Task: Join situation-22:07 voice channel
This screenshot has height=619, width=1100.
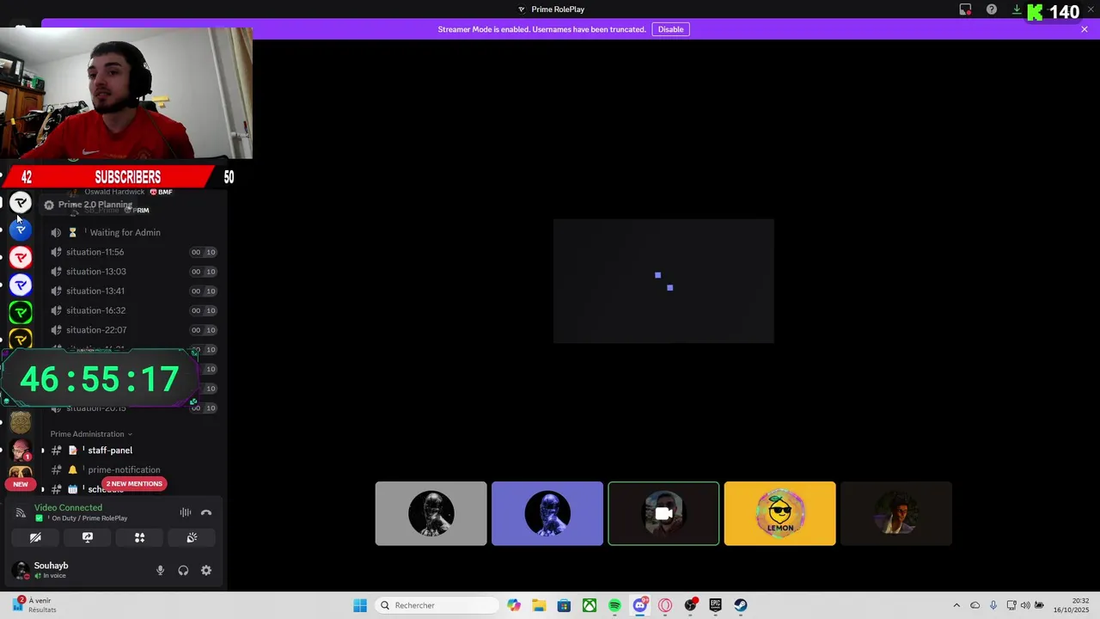Action: [x=134, y=330]
